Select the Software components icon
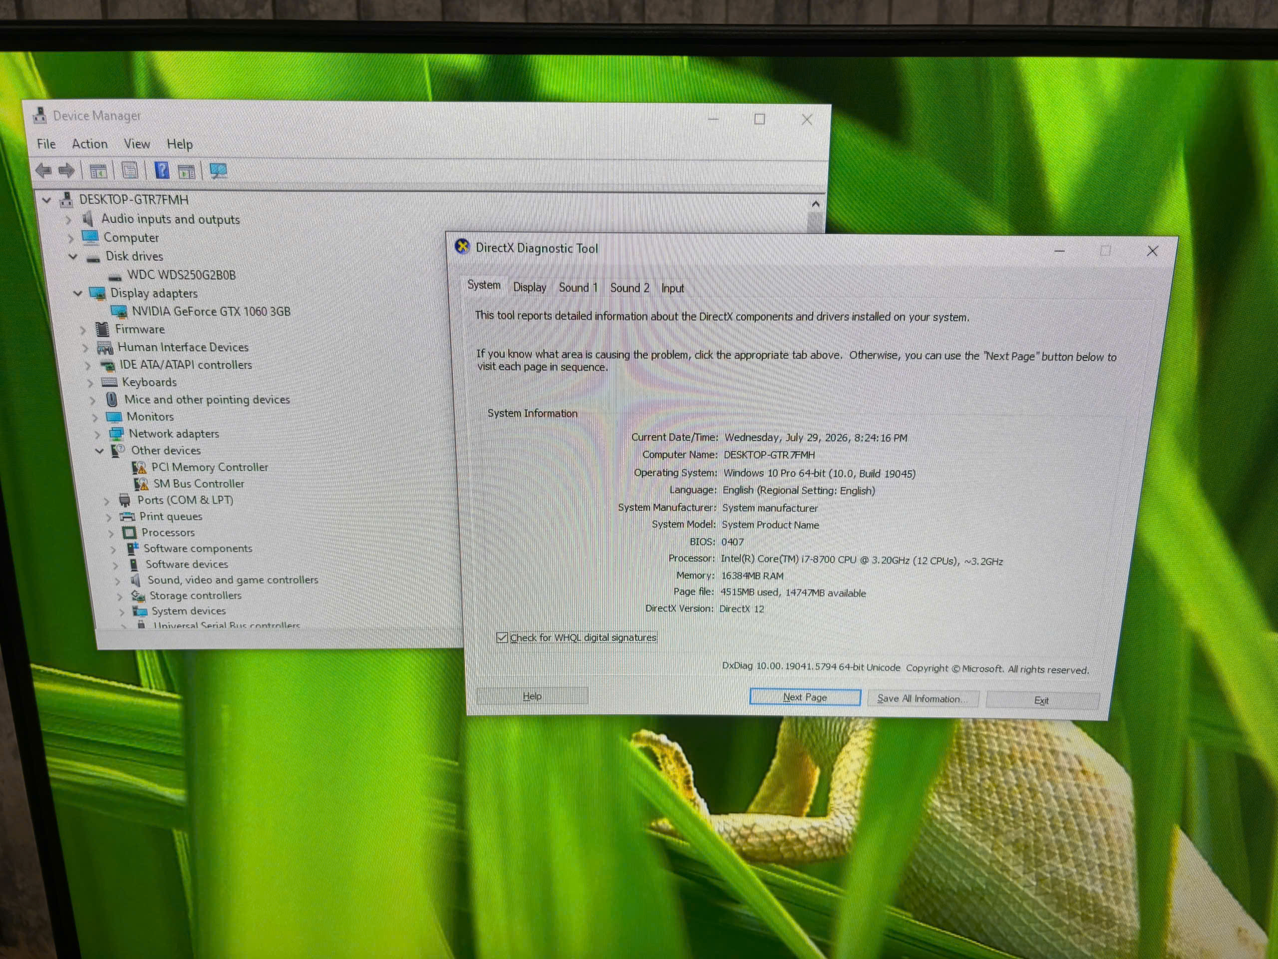The width and height of the screenshot is (1278, 959). [132, 548]
